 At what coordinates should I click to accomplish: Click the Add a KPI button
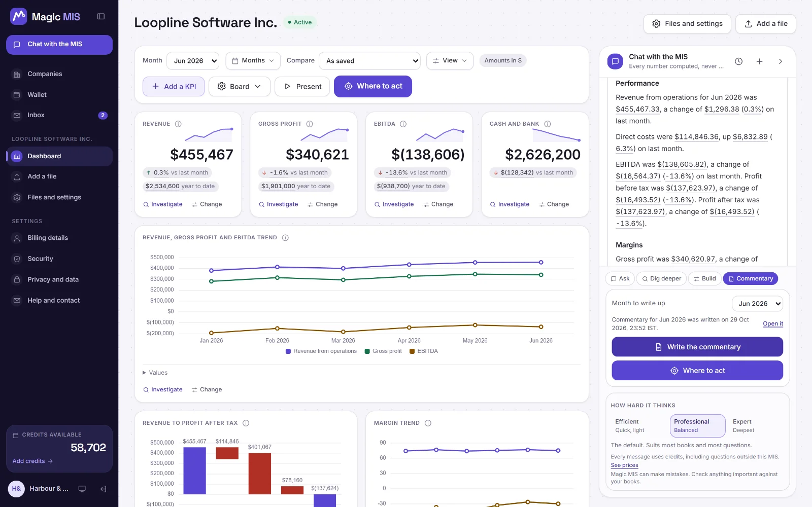(x=174, y=87)
